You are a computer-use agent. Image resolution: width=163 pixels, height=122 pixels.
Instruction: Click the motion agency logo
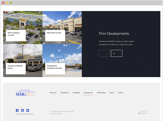[143, 113]
